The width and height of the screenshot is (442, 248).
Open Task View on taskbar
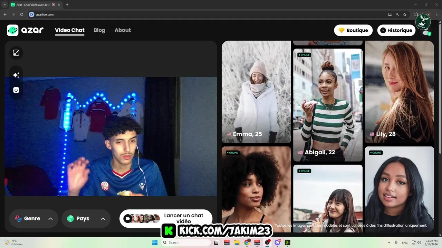coord(216,242)
